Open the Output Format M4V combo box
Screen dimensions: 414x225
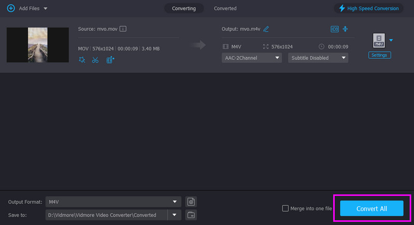pyautogui.click(x=113, y=201)
